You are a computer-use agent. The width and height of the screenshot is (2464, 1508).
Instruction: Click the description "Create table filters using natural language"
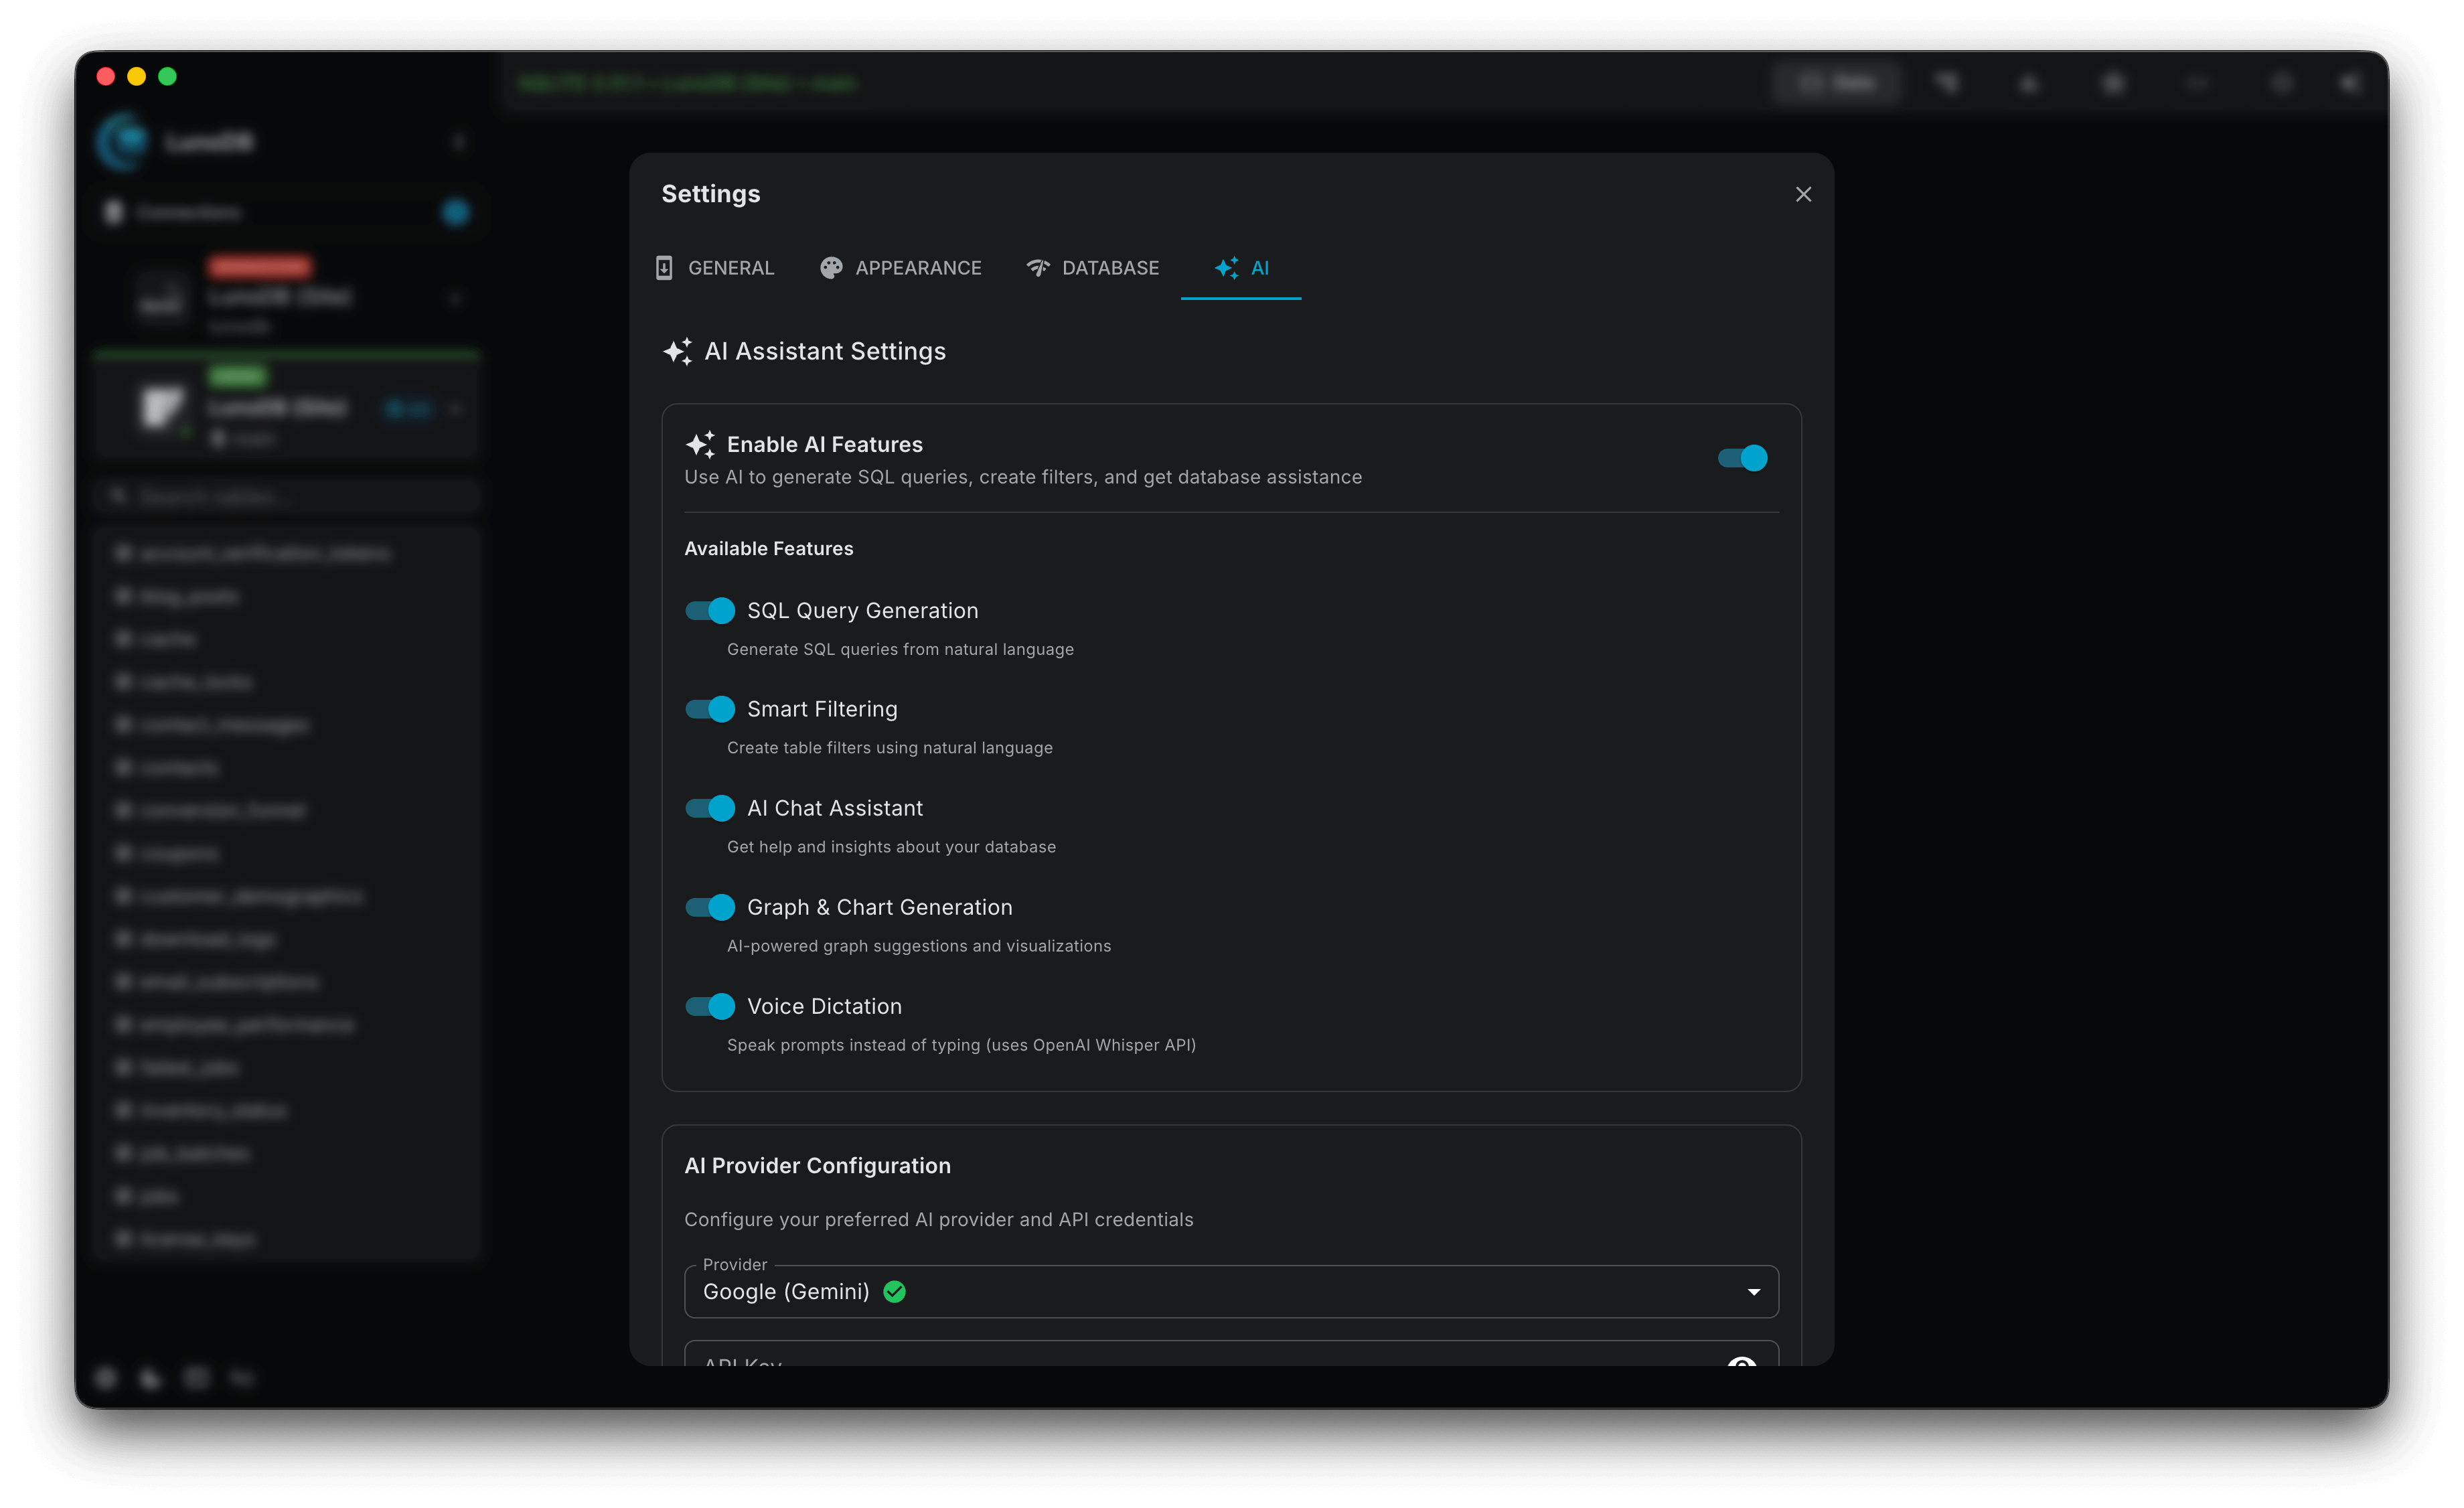890,747
